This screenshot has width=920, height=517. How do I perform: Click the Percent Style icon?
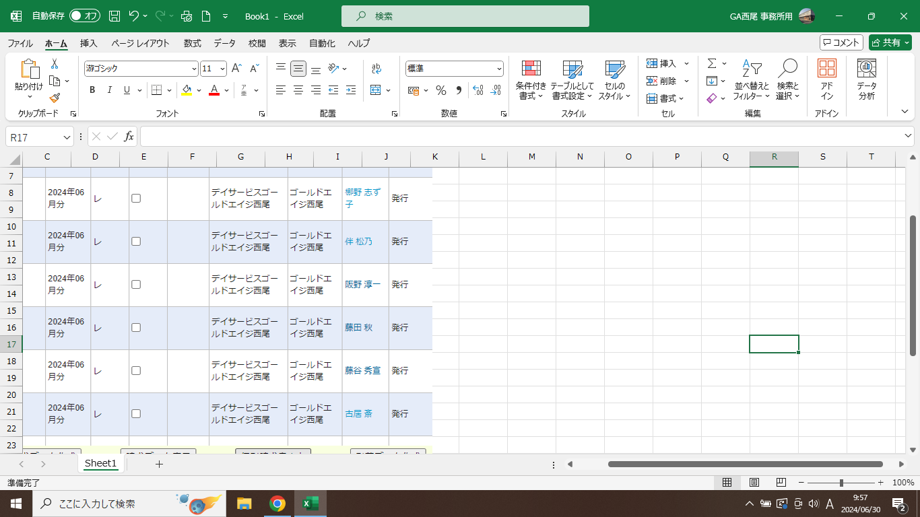(441, 90)
